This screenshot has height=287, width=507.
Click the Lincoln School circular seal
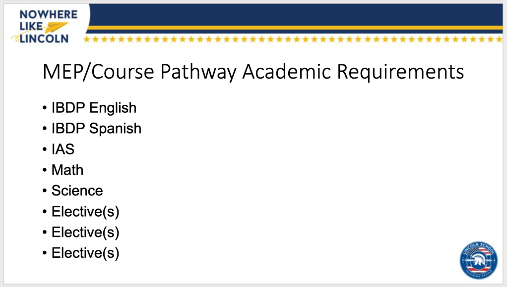(x=479, y=263)
